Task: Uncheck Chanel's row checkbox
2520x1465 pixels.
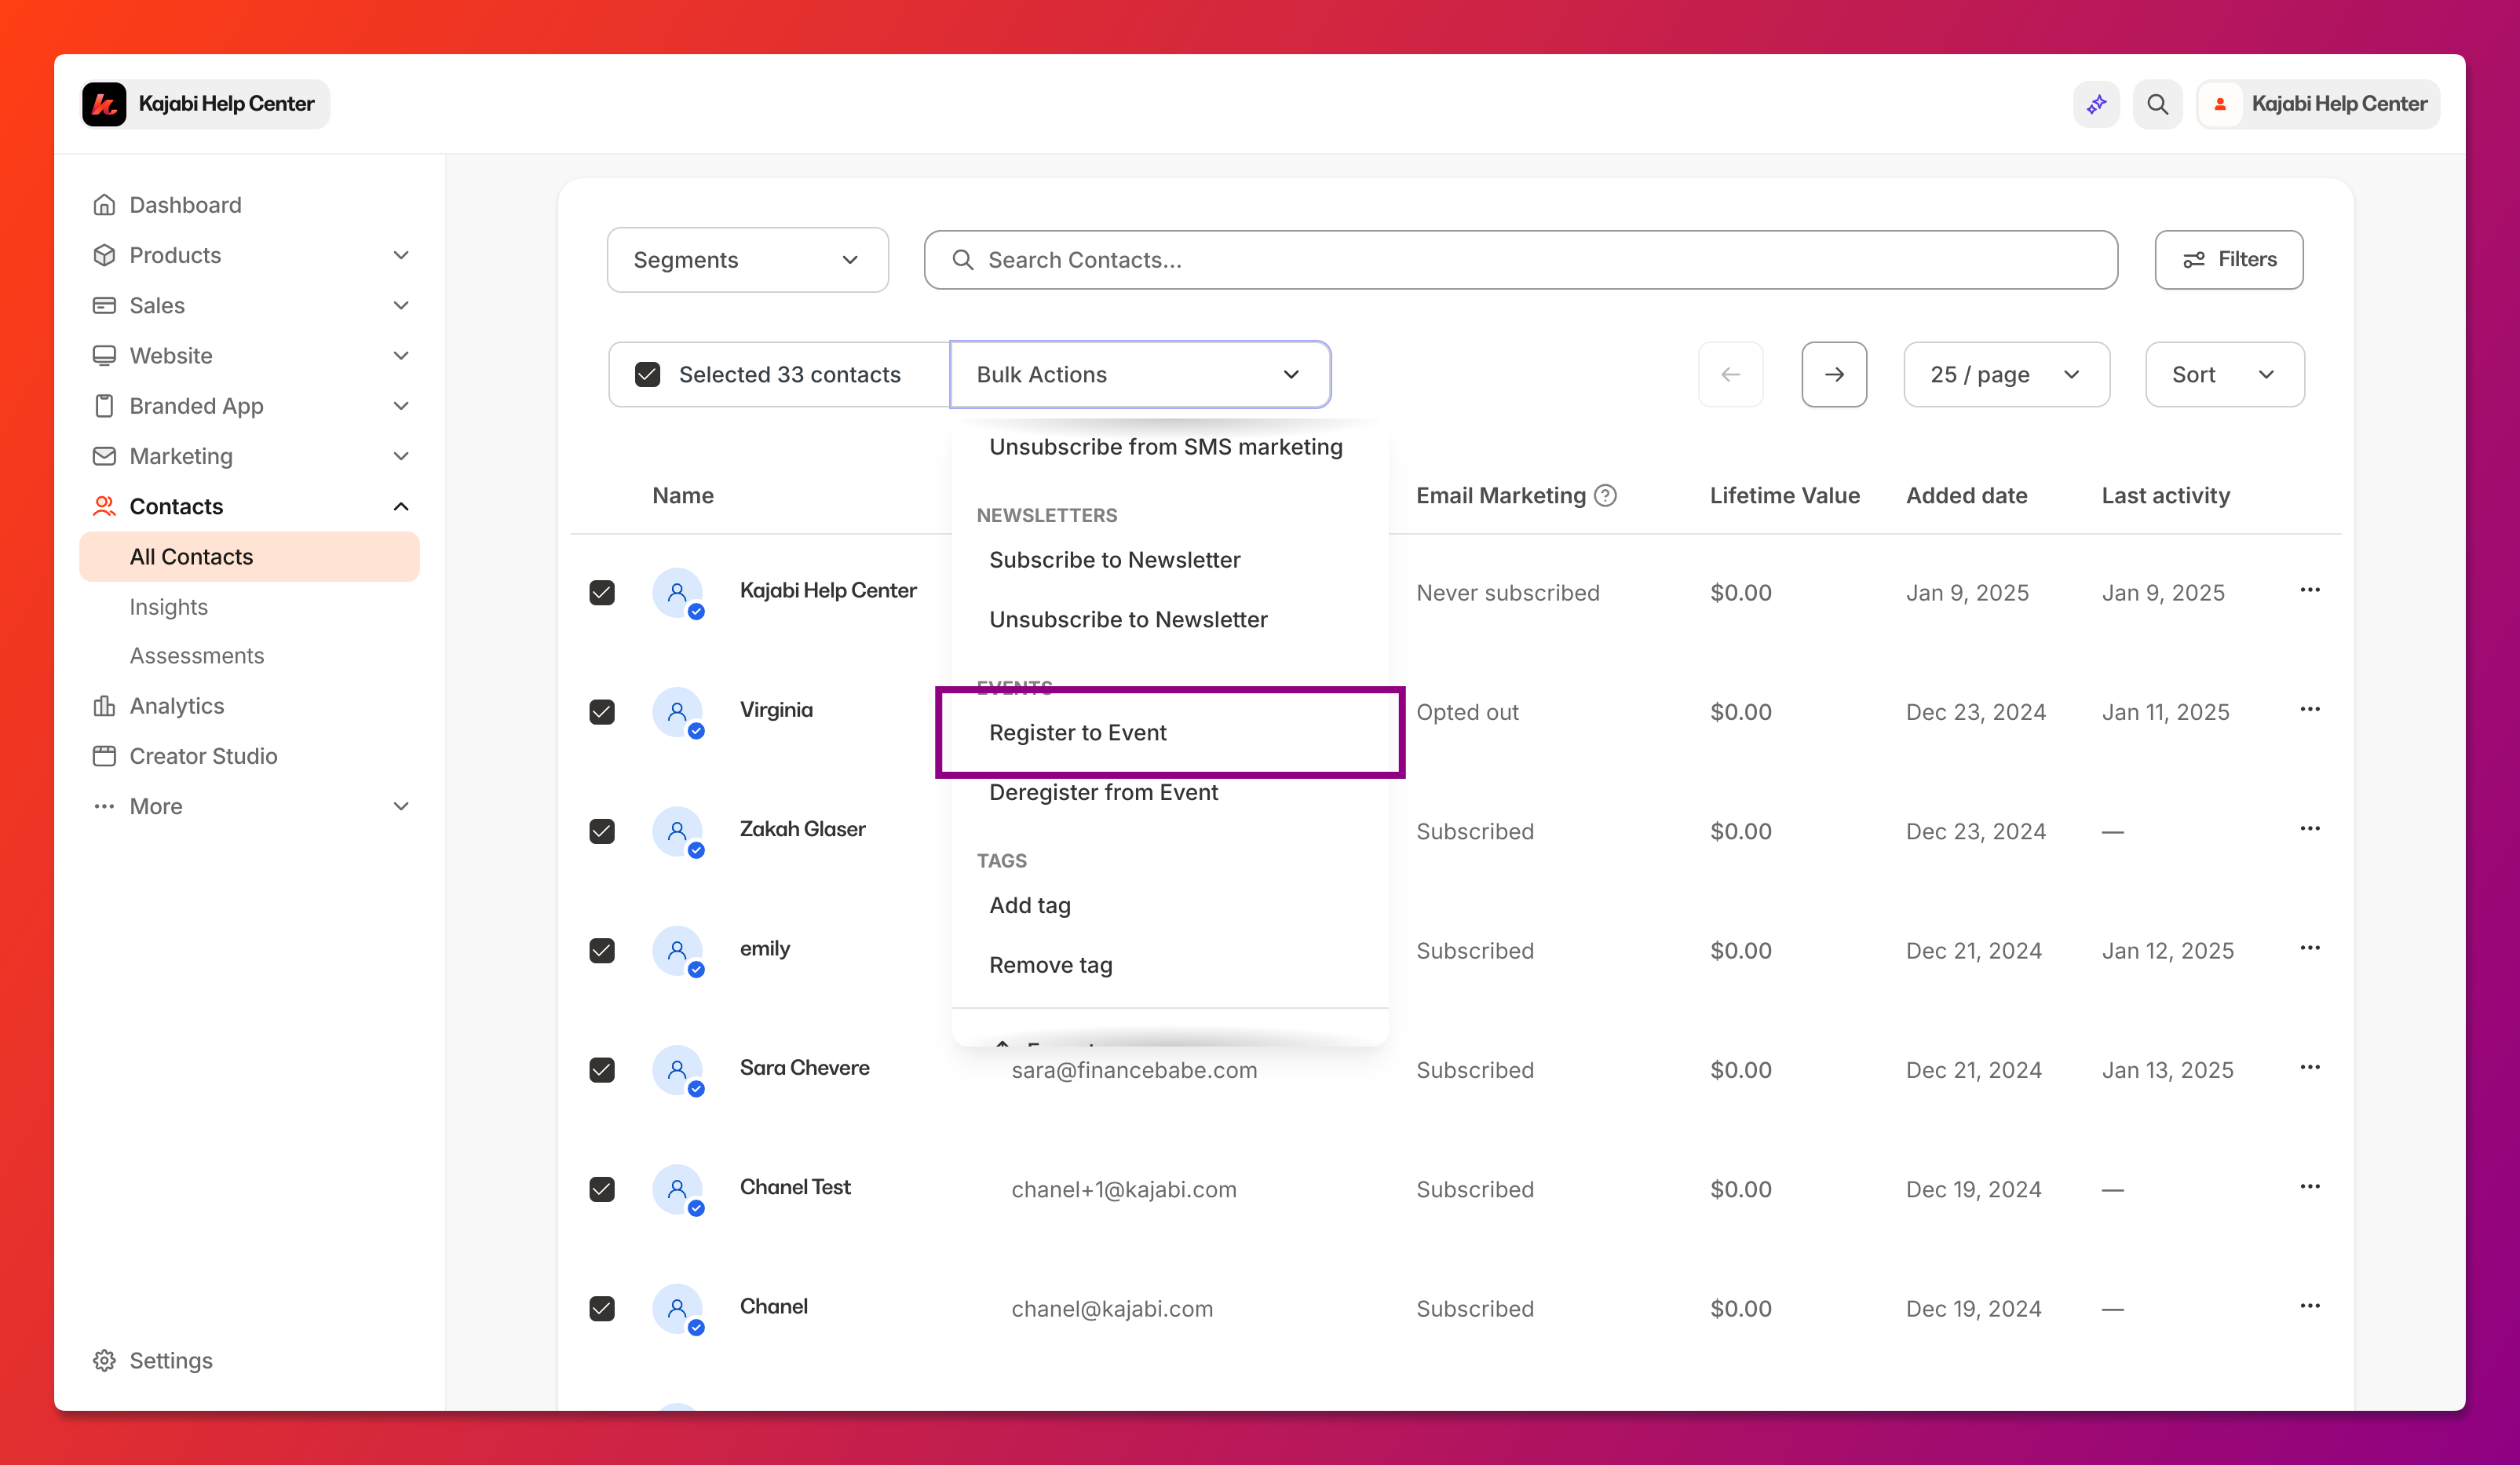Action: pyautogui.click(x=602, y=1309)
